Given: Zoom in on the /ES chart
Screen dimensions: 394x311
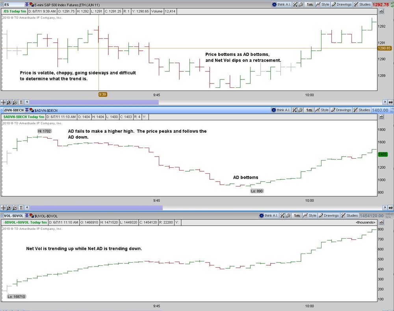Looking at the screenshot, I should [9, 102].
